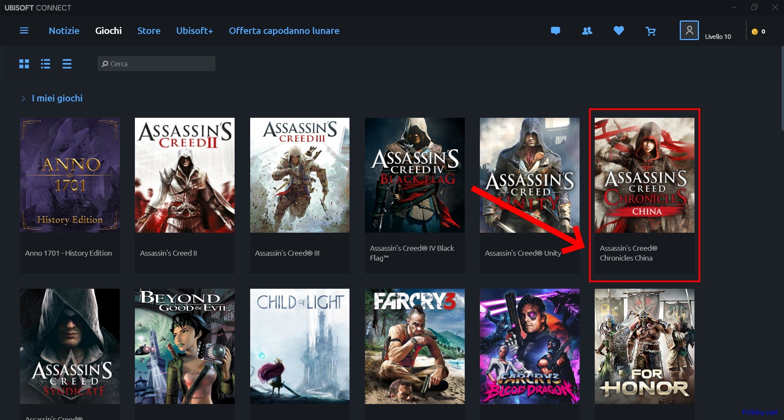Open the hamburger main menu
784x420 pixels.
[24, 31]
